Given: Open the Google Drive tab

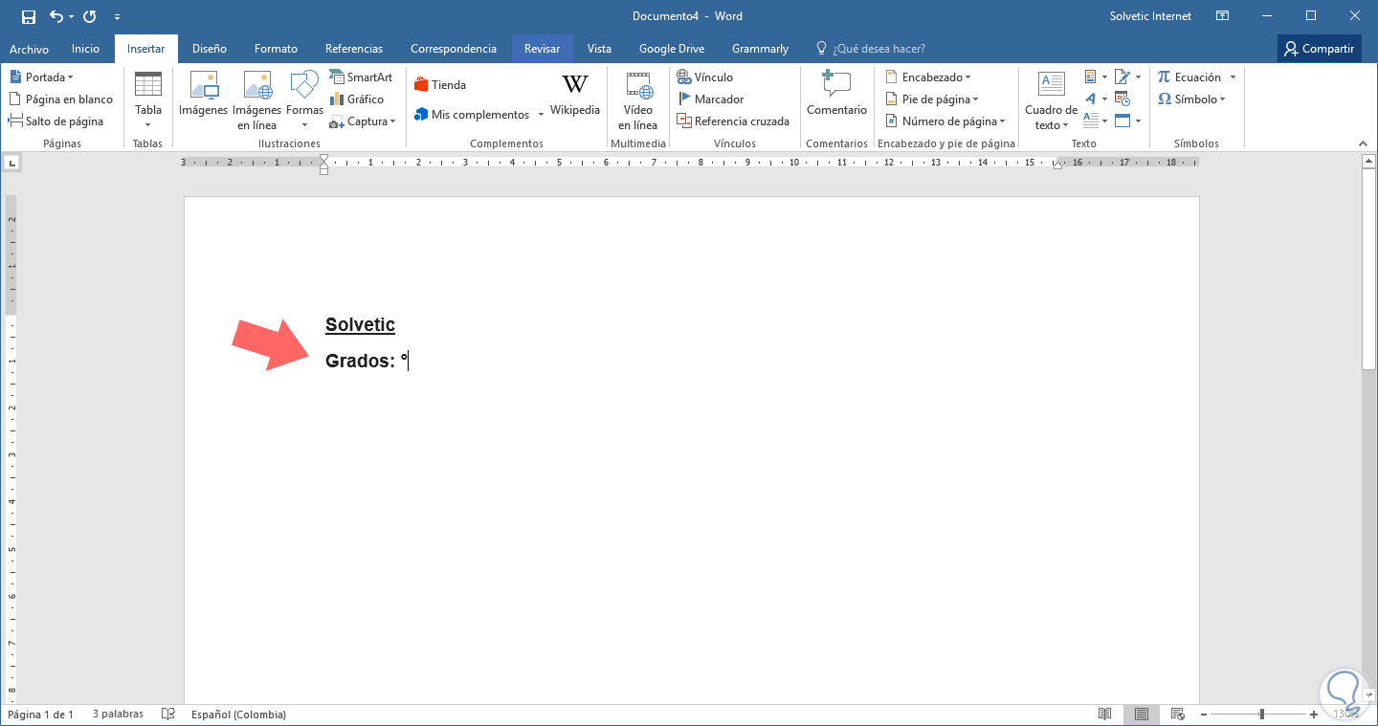Looking at the screenshot, I should pos(672,49).
